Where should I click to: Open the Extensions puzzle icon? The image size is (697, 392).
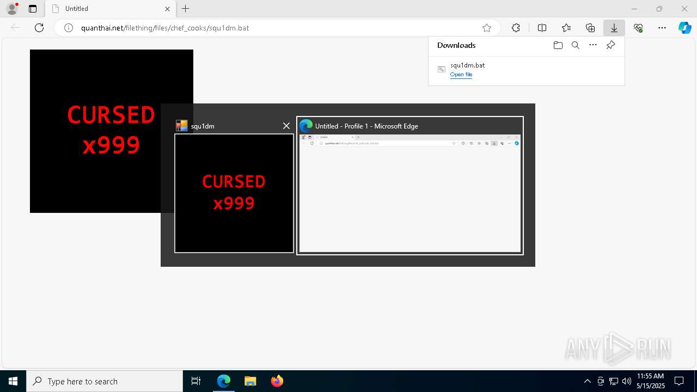516,28
